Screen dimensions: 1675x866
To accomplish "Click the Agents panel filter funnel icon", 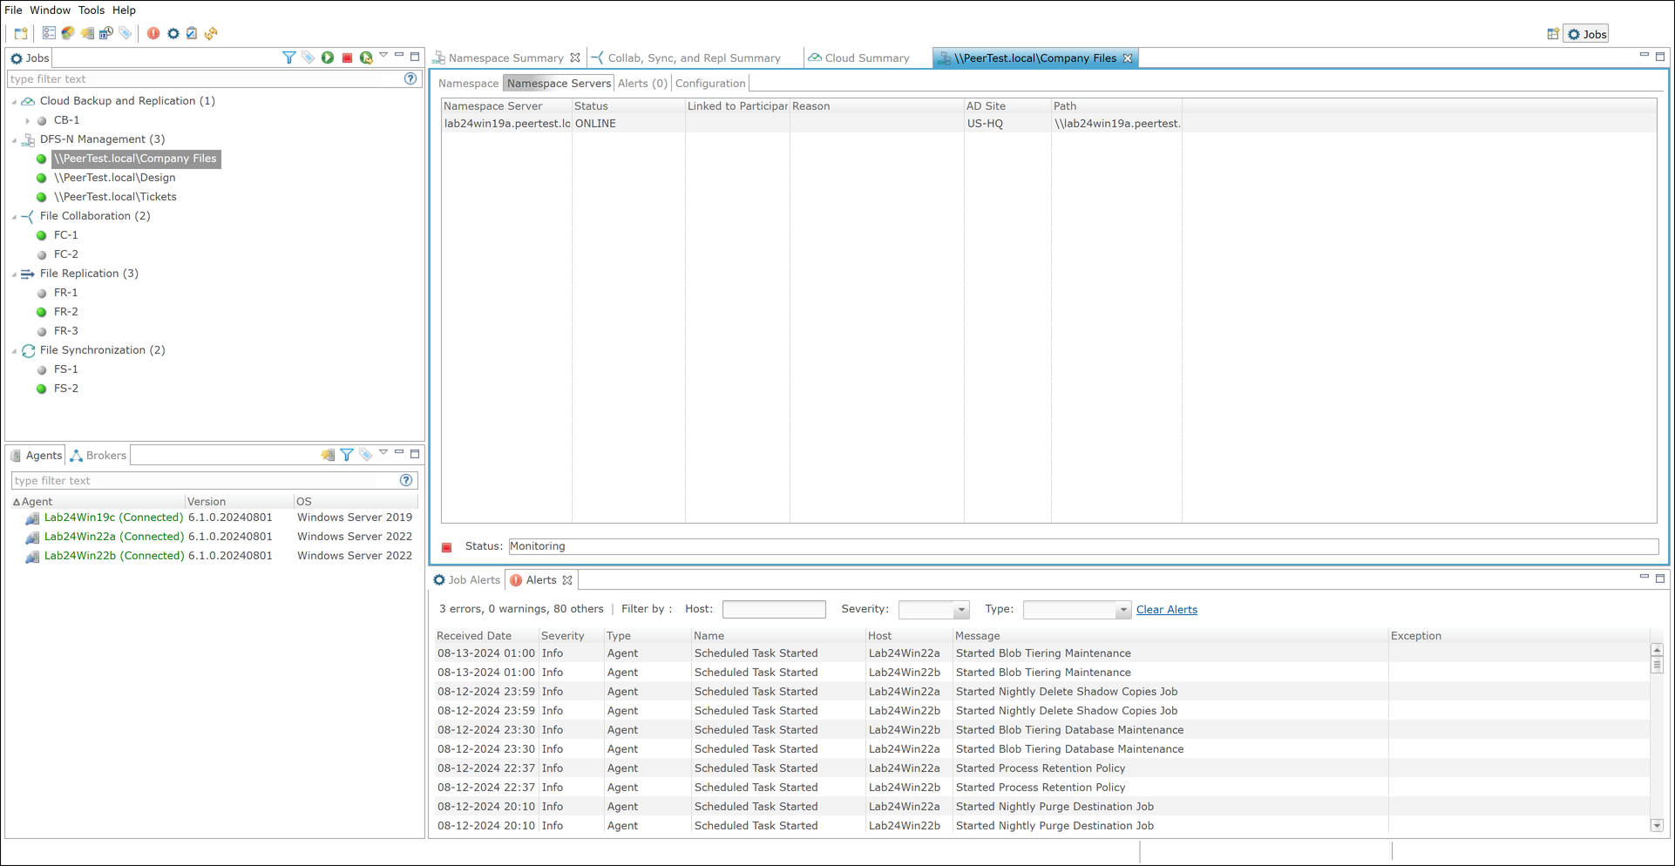I will 347,455.
